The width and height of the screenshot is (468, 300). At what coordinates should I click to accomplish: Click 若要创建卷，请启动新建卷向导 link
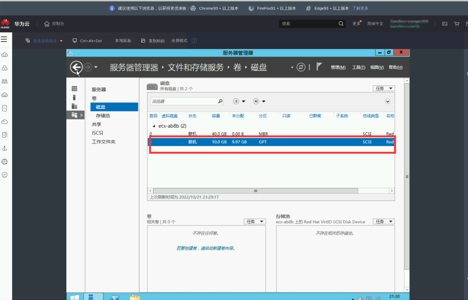point(206,248)
